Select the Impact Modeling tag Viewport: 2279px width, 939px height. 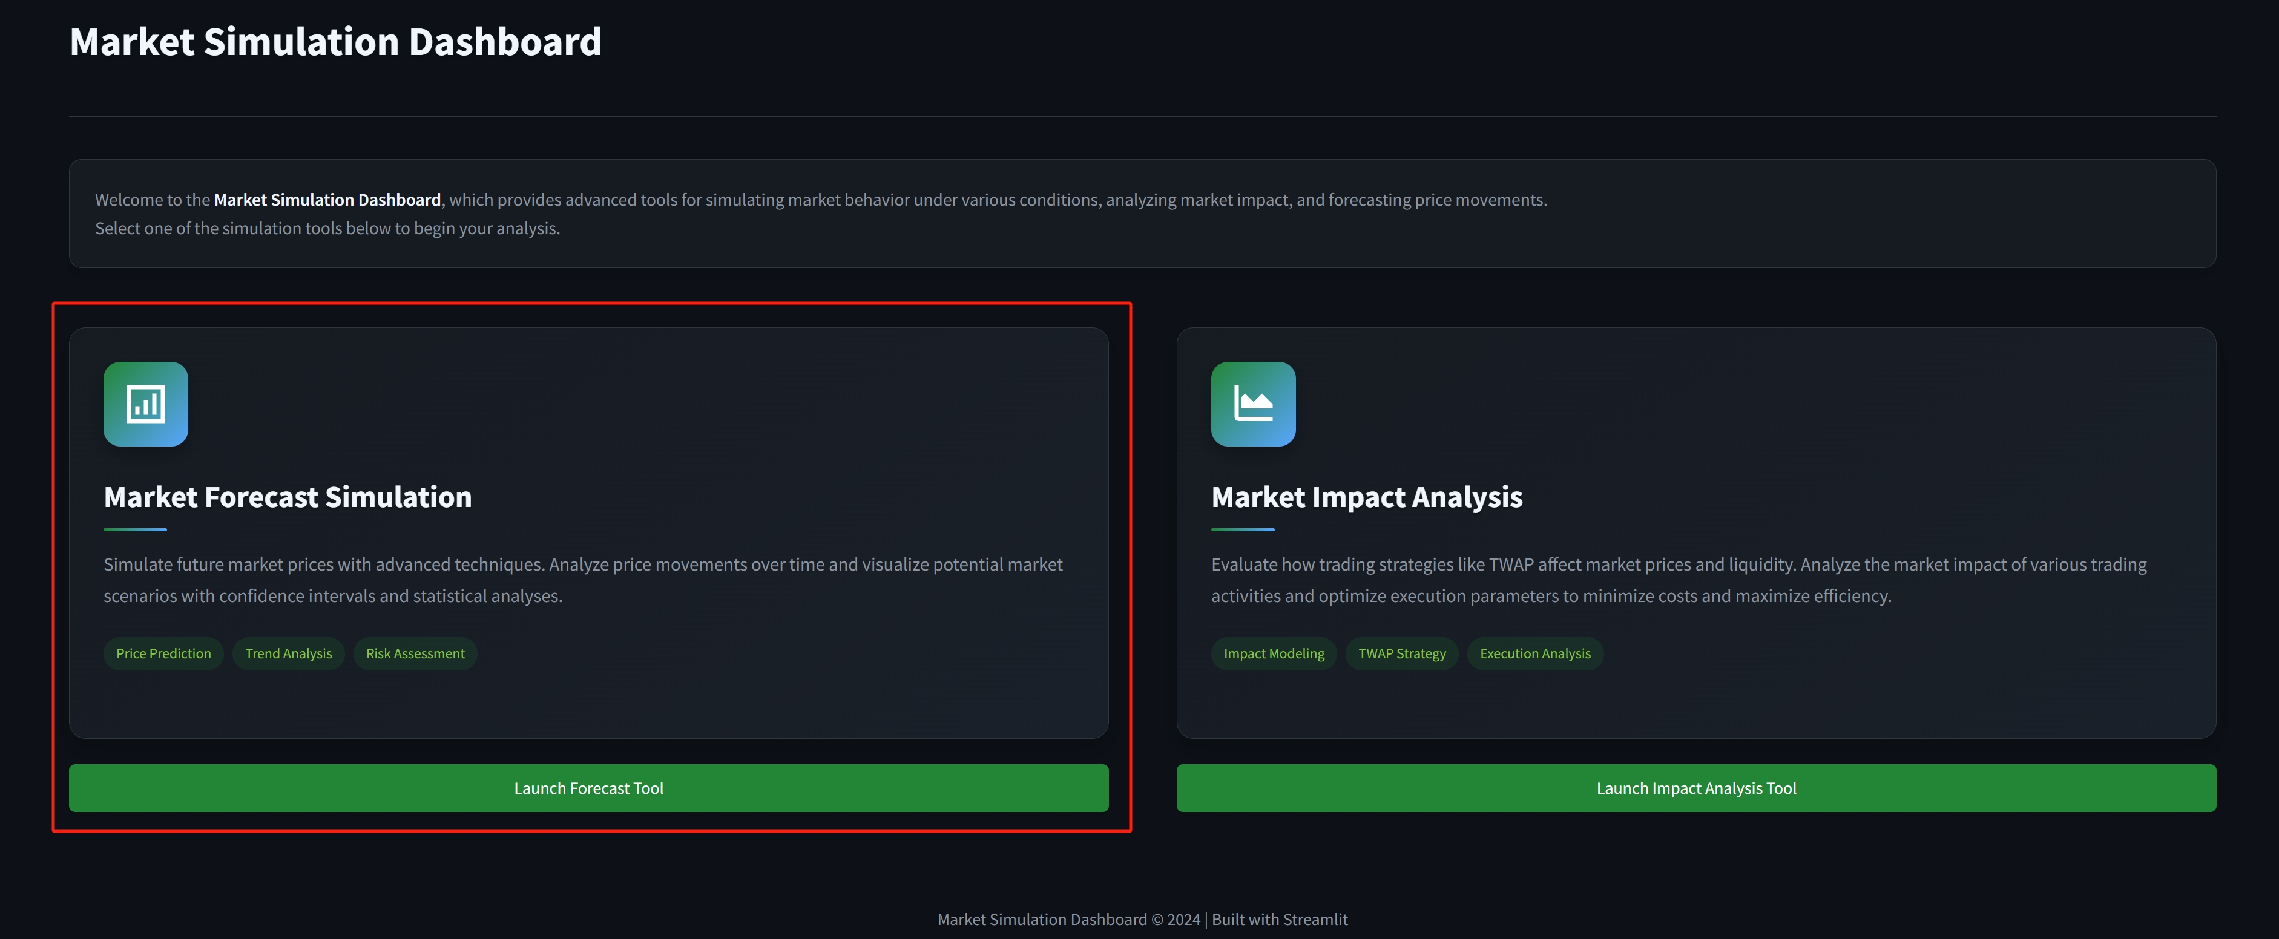1274,653
